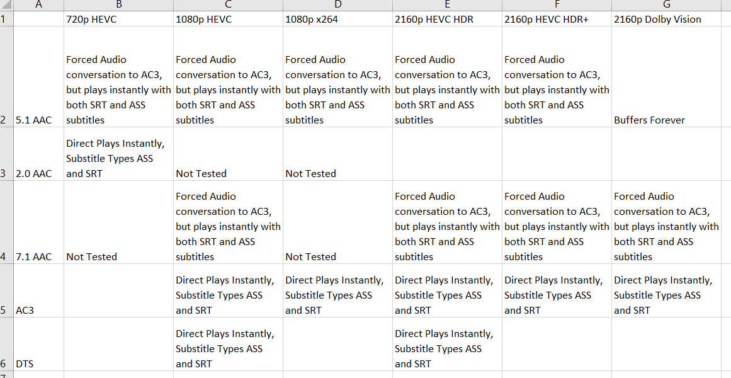Select the 2160p HEVC HDR+ header cell
731x378 pixels.
[557, 19]
